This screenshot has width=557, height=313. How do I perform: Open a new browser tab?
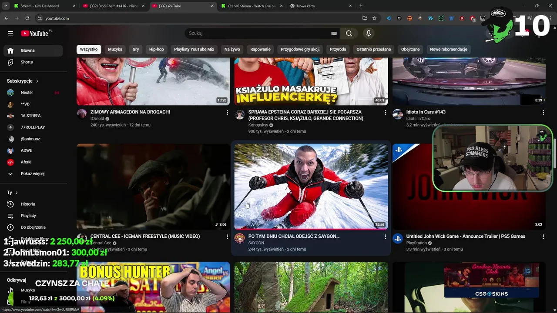click(x=361, y=6)
